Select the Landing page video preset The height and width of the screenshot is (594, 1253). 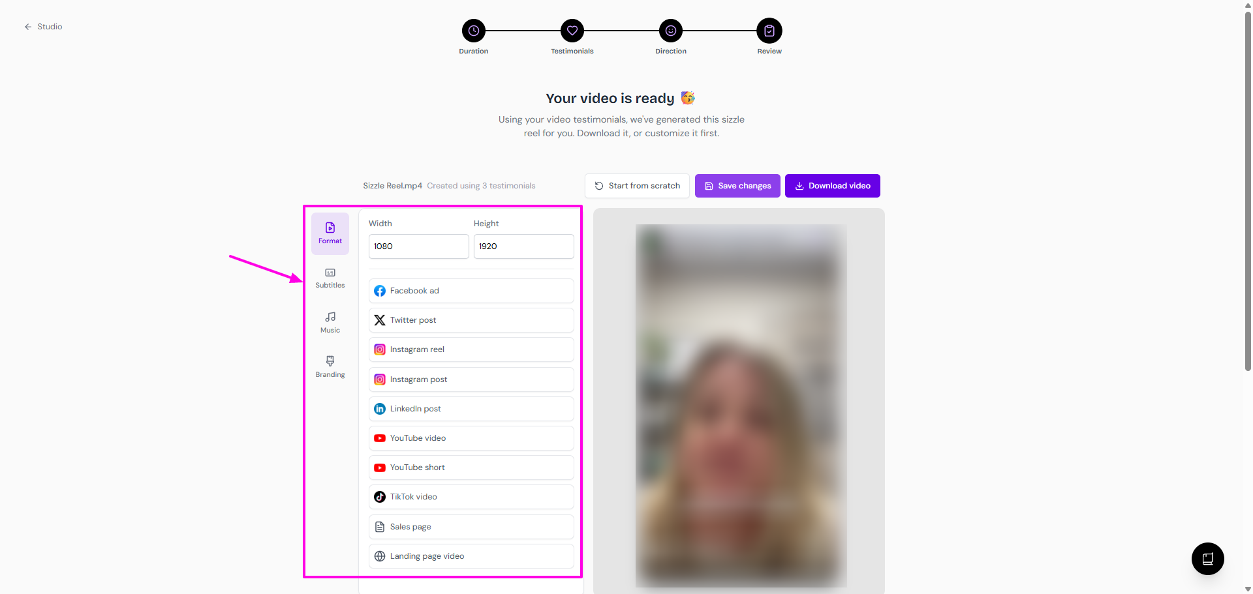click(471, 556)
